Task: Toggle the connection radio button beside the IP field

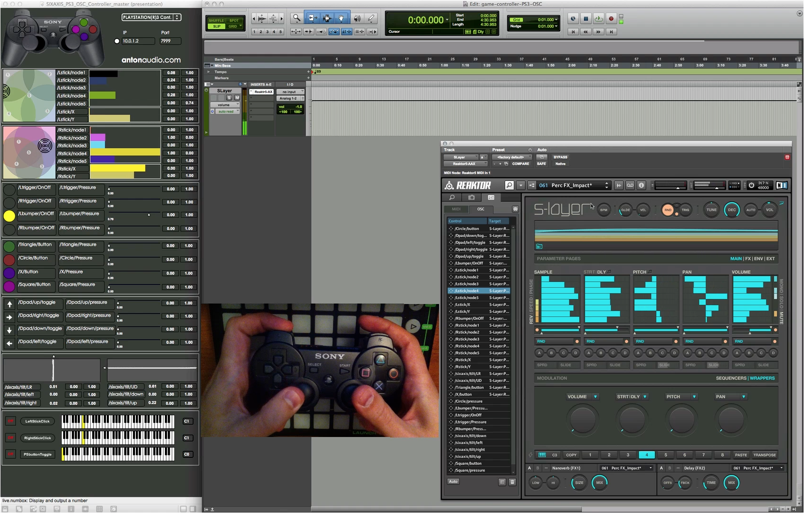Action: (x=117, y=41)
